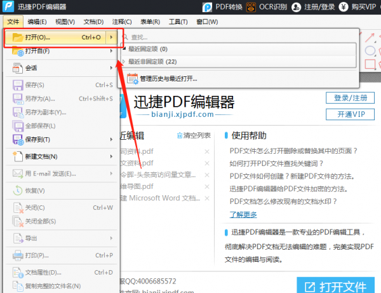Viewport: 381px width, 293px height.
Task: Click the 导出 export icon
Action: coord(18,238)
